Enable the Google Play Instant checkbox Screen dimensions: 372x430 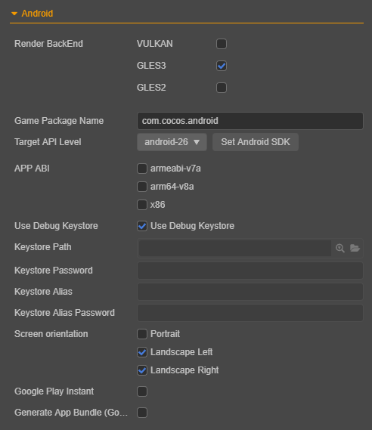pos(142,391)
